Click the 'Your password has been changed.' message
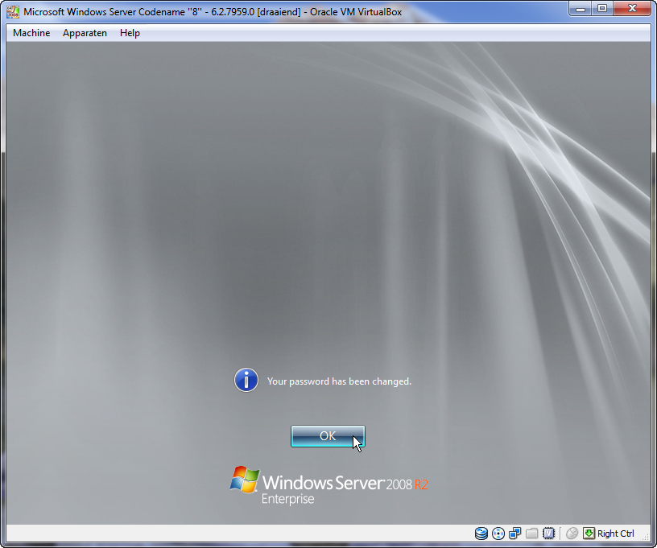The height and width of the screenshot is (548, 657). 339,381
